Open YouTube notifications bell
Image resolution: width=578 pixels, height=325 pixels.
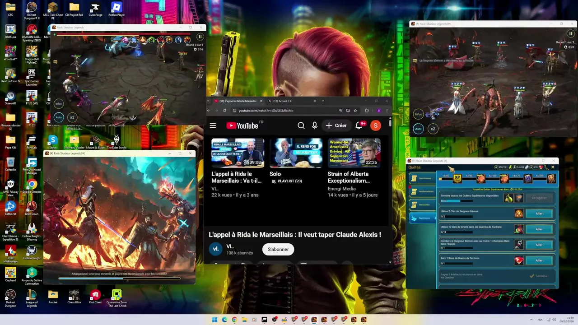click(359, 125)
